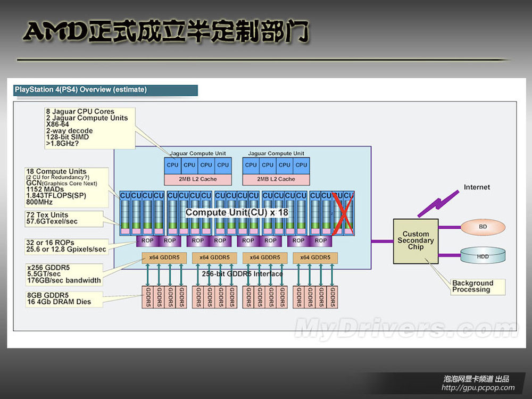
Task: Click the "32 or 16 ROPs" line
Action: click(x=50, y=243)
